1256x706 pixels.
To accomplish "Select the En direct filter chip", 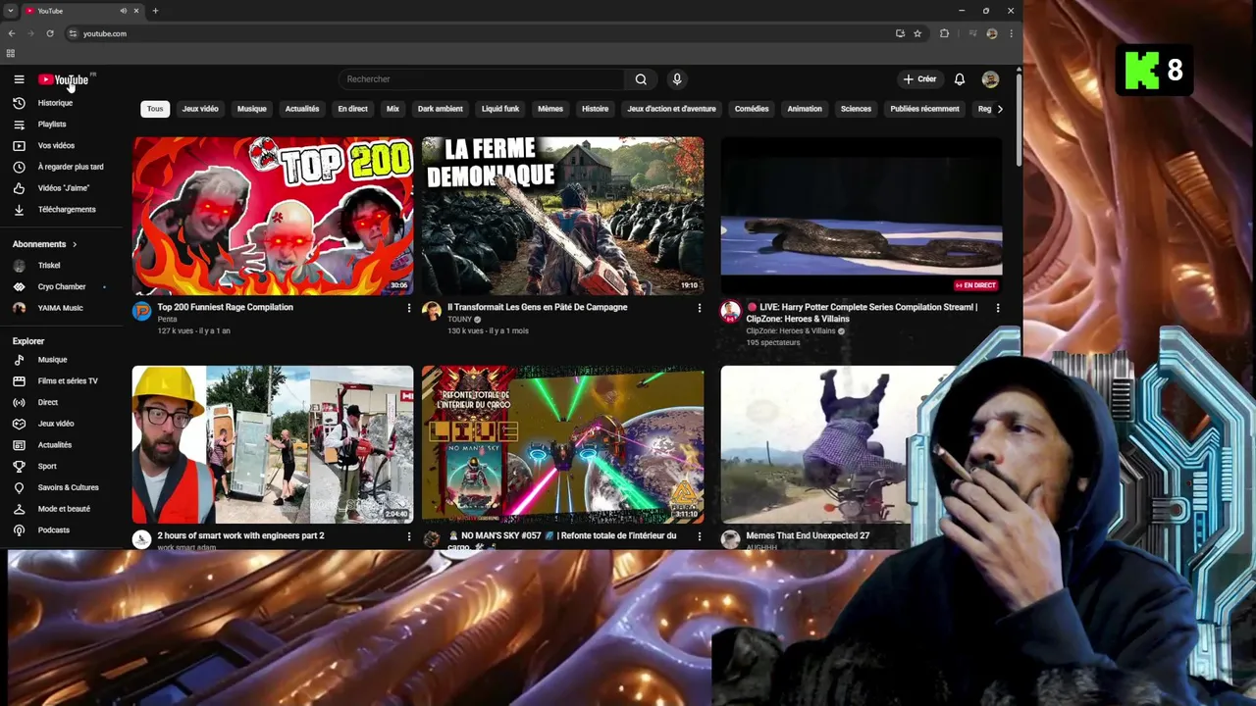I will coord(352,109).
